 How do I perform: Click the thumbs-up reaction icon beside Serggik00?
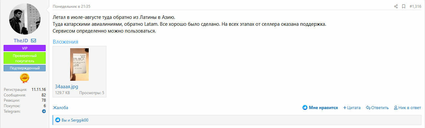pos(58,120)
